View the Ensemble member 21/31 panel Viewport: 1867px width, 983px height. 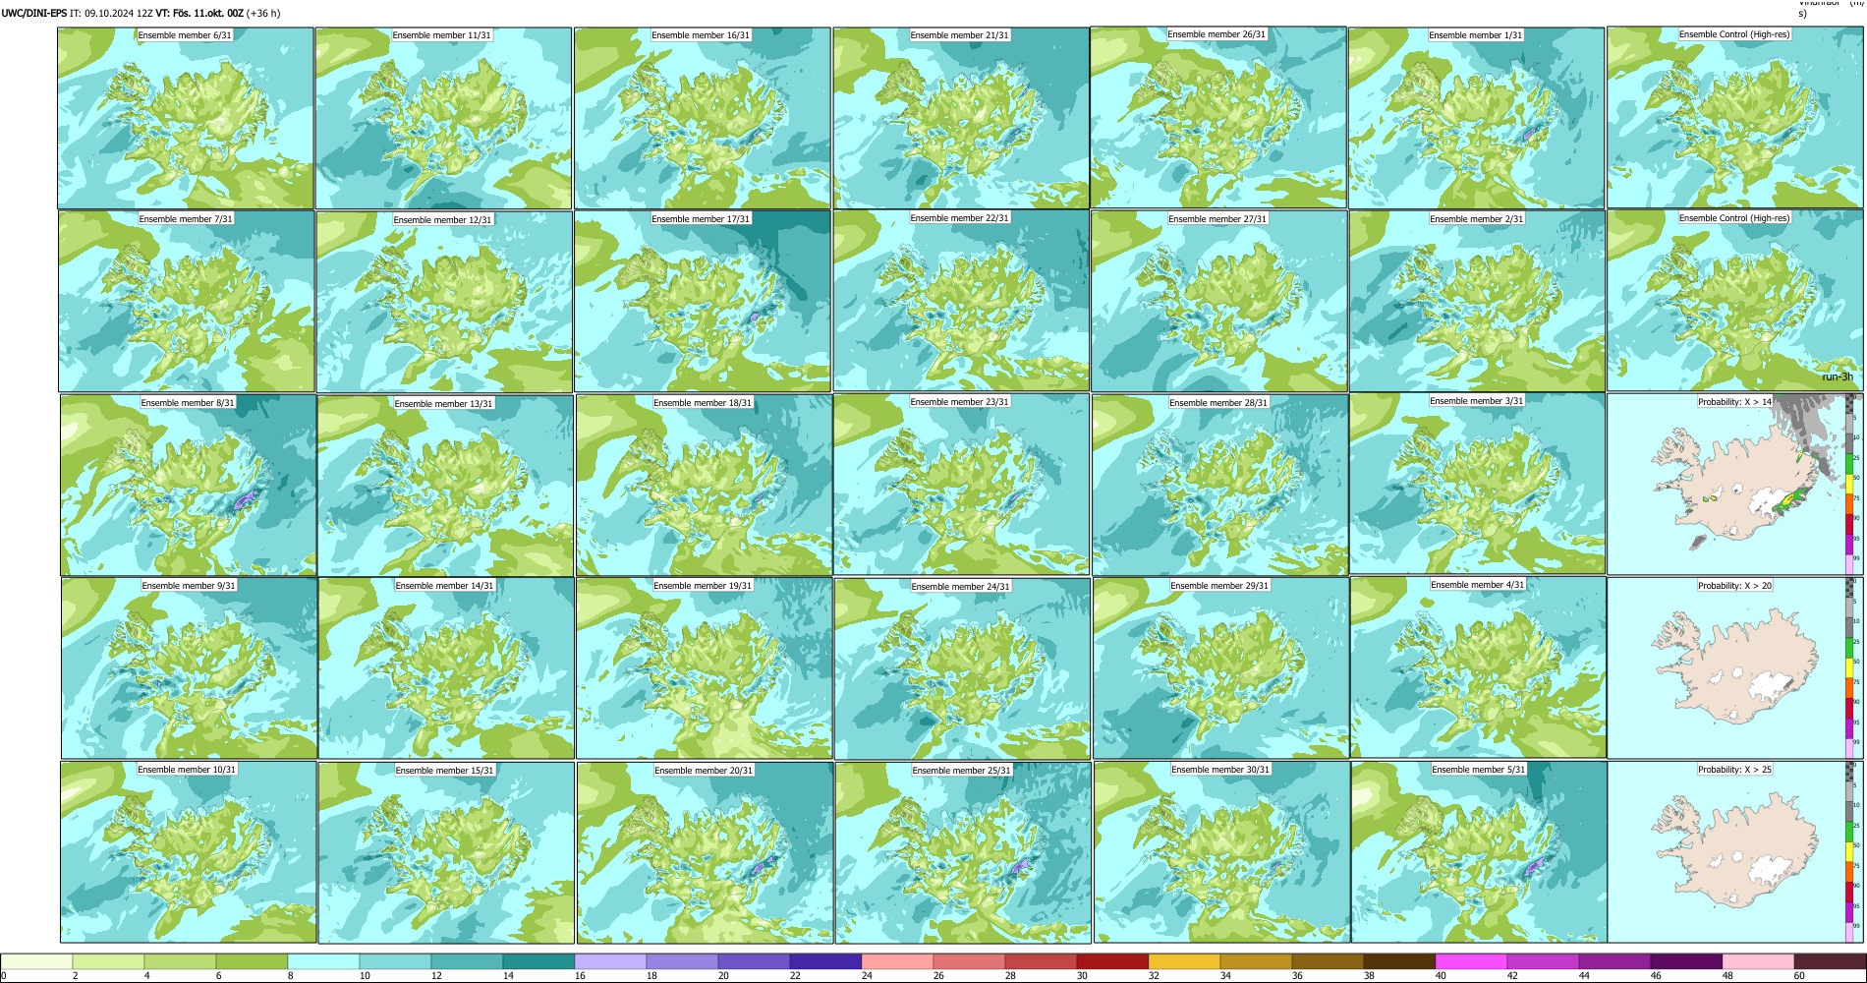pyautogui.click(x=961, y=118)
